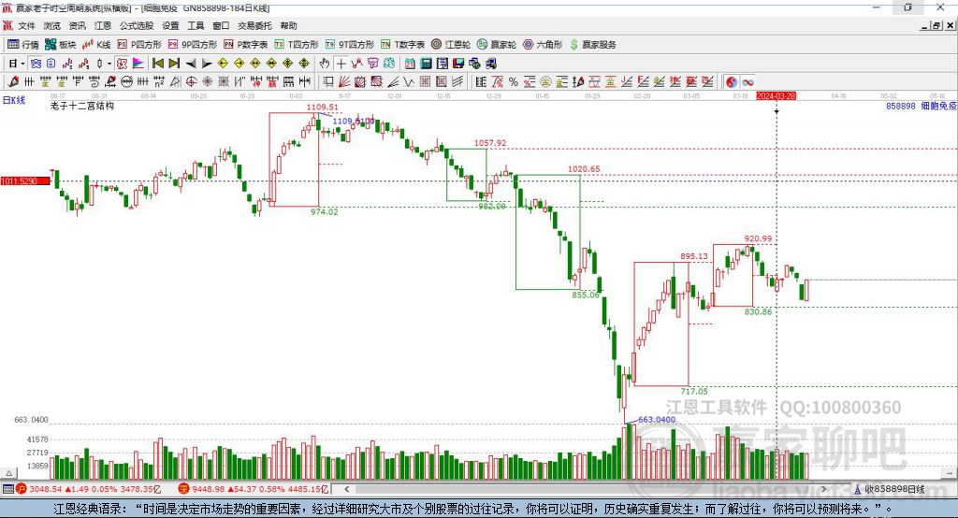Jump to last bar icon
The width and height of the screenshot is (958, 518).
click(174, 64)
